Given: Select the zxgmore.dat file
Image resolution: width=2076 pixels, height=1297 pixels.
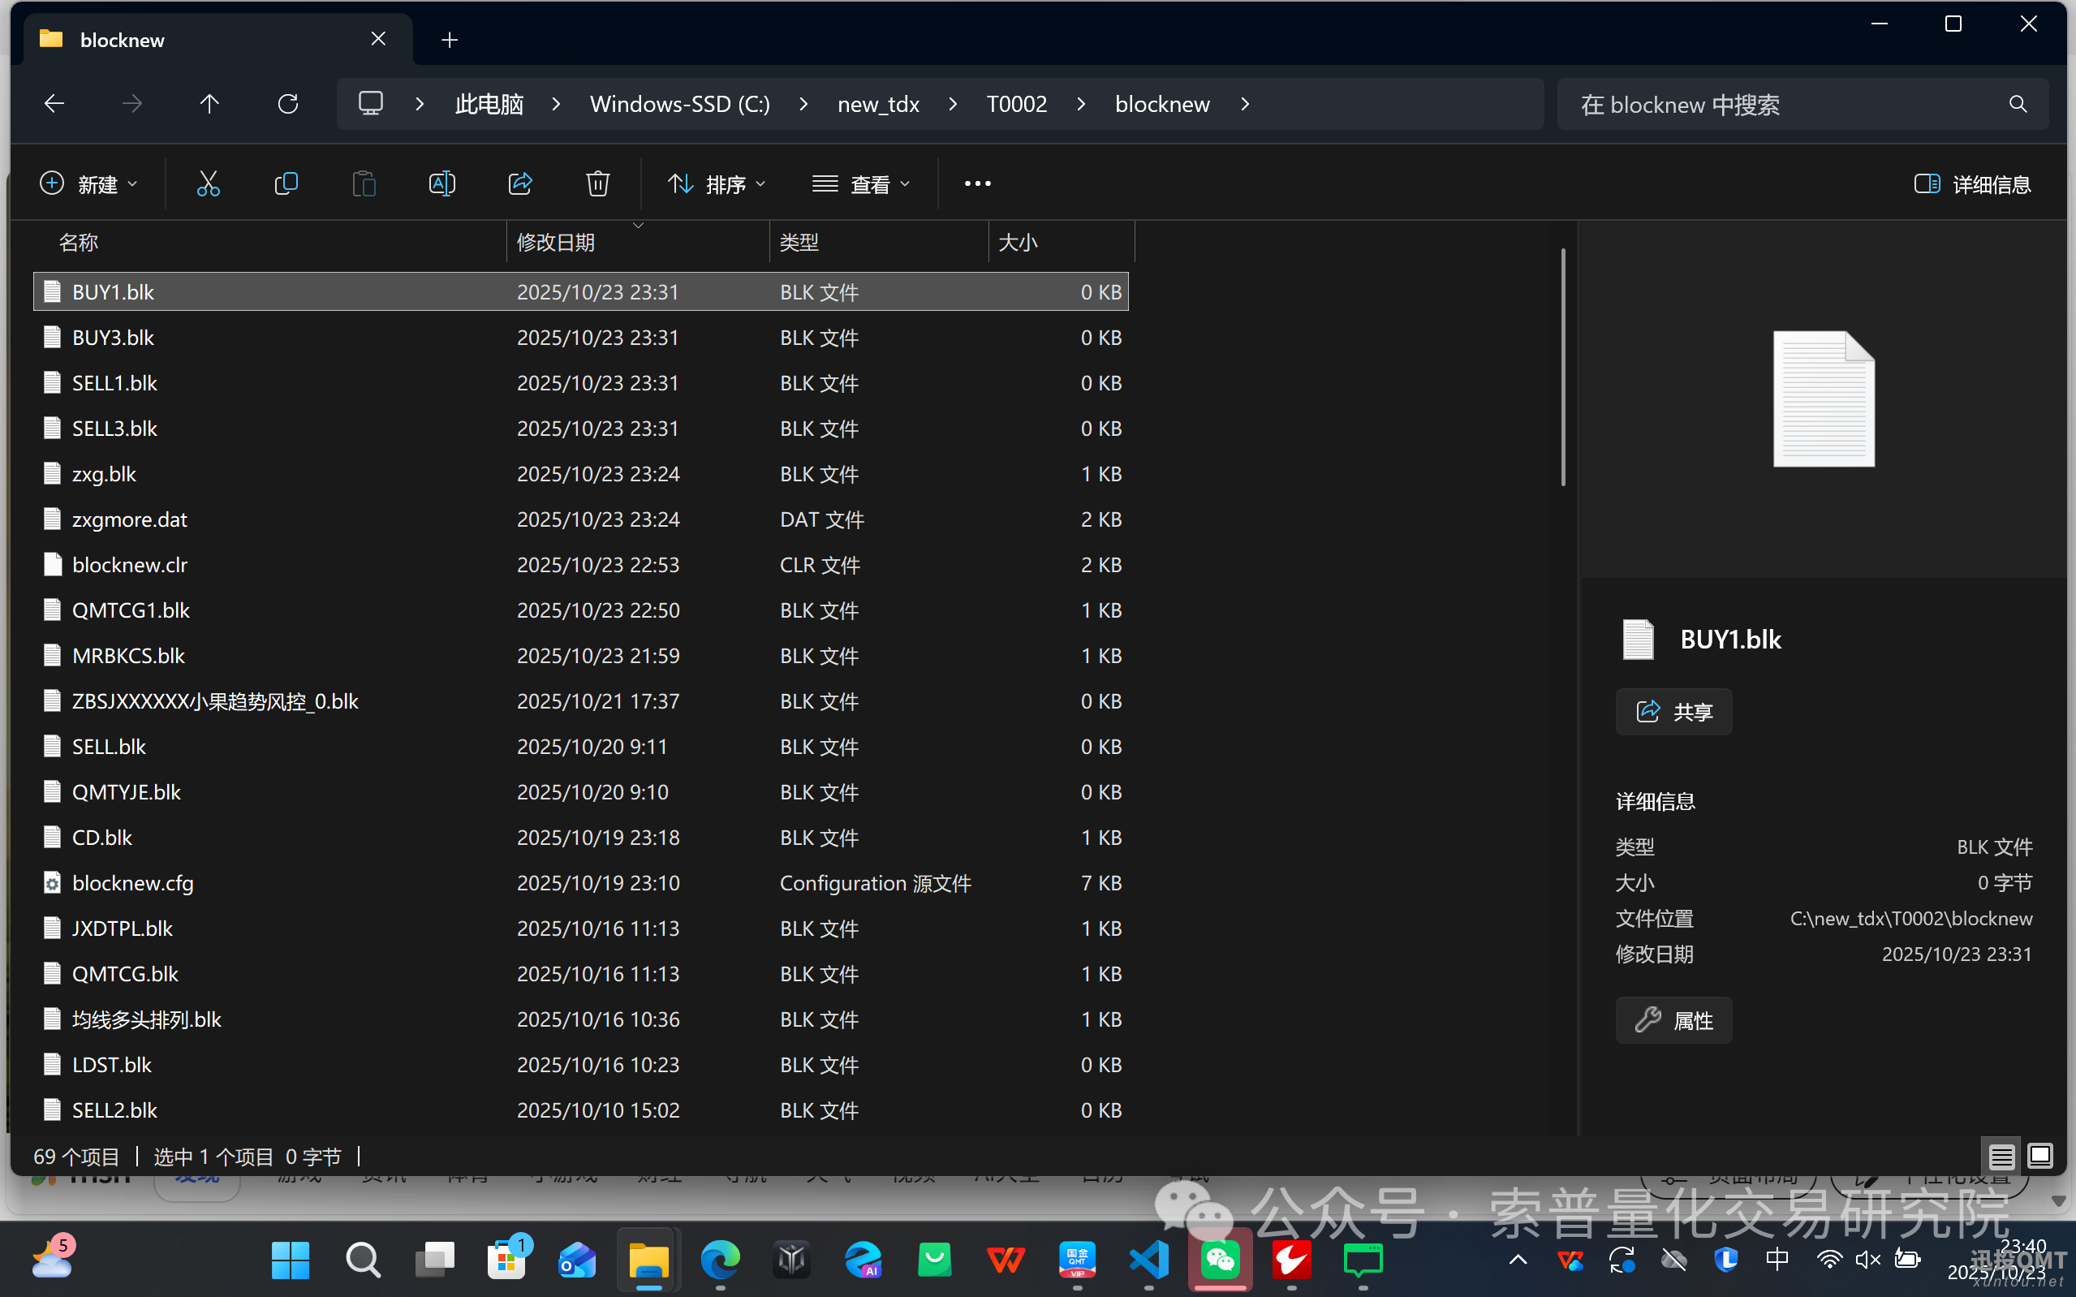Looking at the screenshot, I should coord(130,519).
